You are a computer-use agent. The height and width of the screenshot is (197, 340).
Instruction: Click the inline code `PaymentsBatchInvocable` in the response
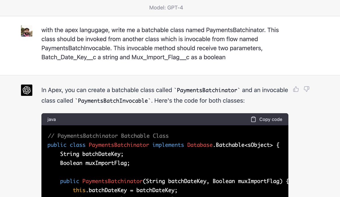coord(113,101)
